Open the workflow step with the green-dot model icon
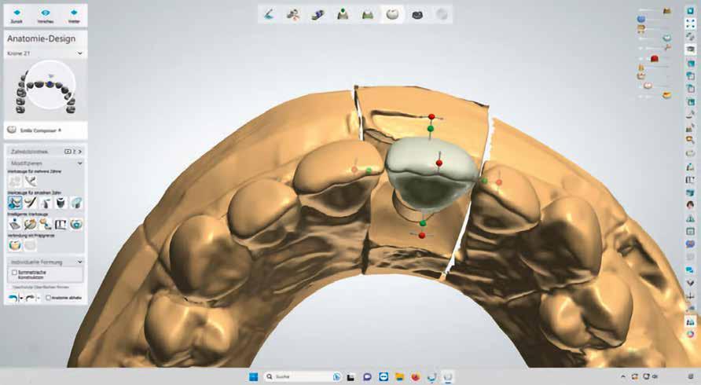This screenshot has width=701, height=385. pyautogui.click(x=343, y=14)
